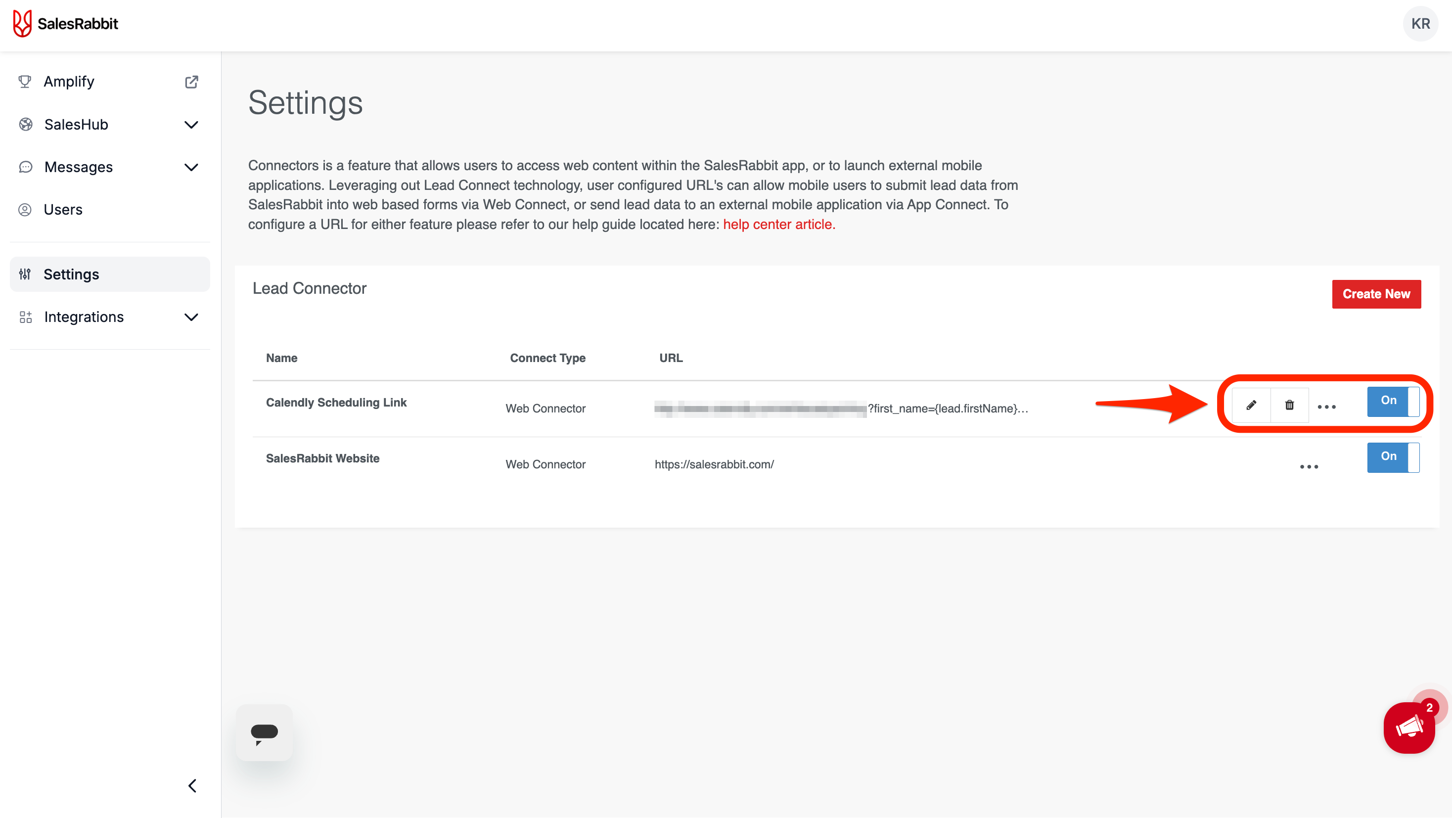This screenshot has width=1452, height=818.
Task: Click the Create New button
Action: [x=1376, y=294]
